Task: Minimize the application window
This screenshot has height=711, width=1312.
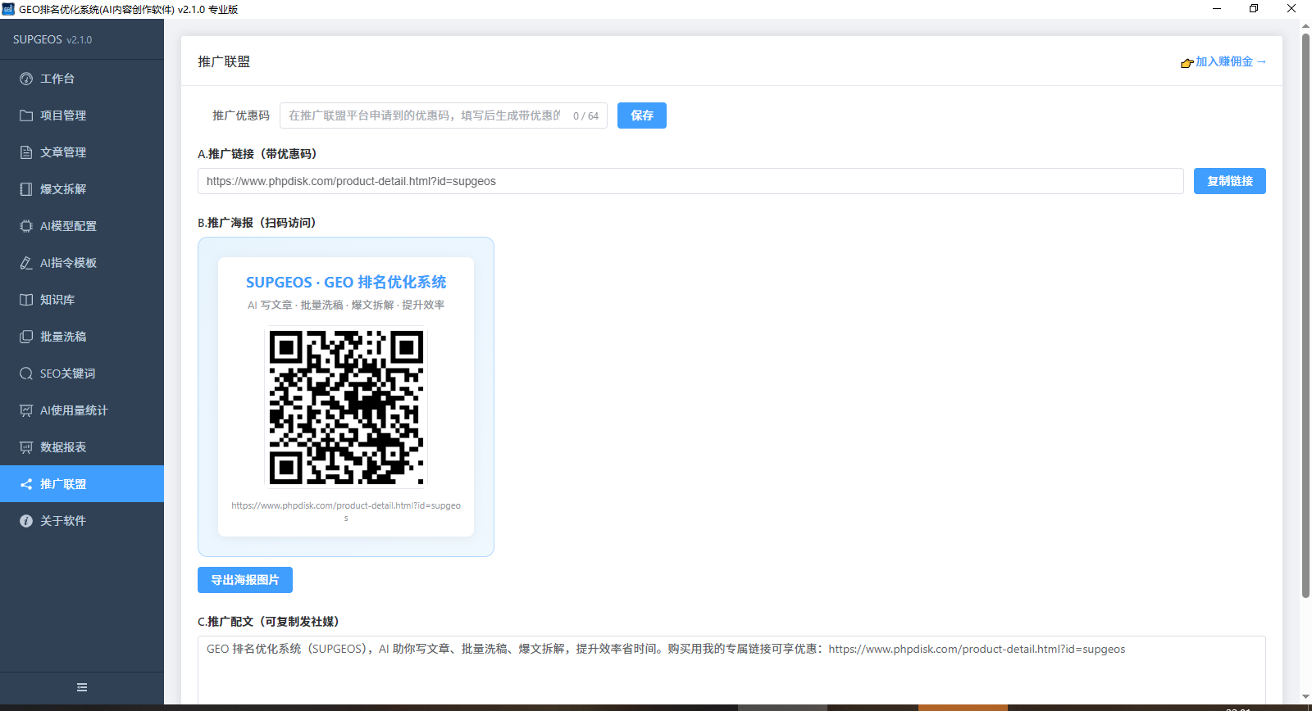Action: click(x=1217, y=9)
